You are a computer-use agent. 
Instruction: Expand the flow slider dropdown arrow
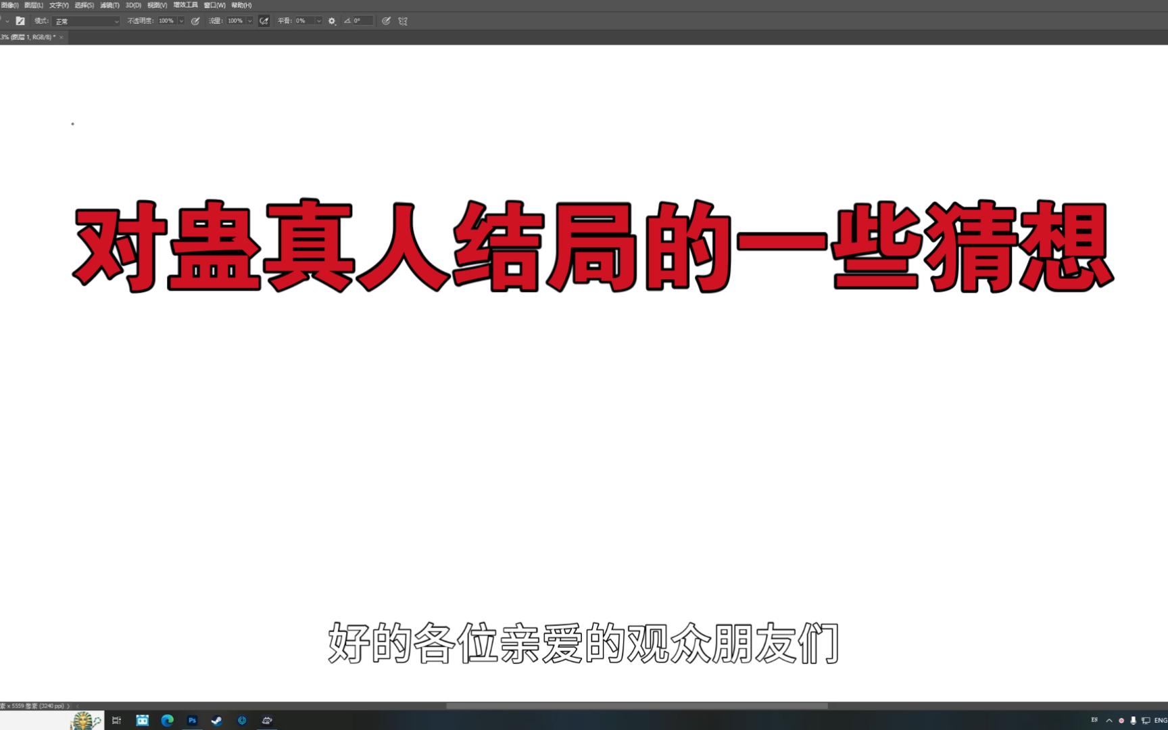pos(250,21)
